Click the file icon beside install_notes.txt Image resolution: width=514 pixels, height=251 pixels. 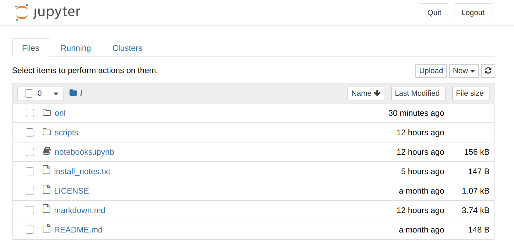pos(46,170)
